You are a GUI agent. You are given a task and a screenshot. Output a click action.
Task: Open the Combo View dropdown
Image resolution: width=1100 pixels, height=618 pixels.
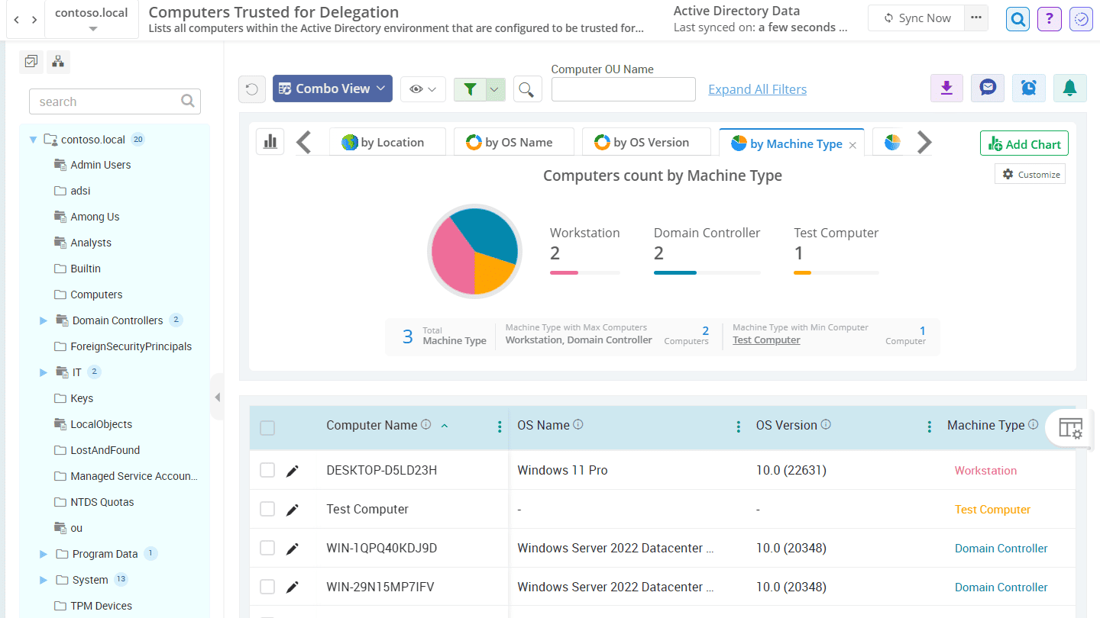click(332, 89)
